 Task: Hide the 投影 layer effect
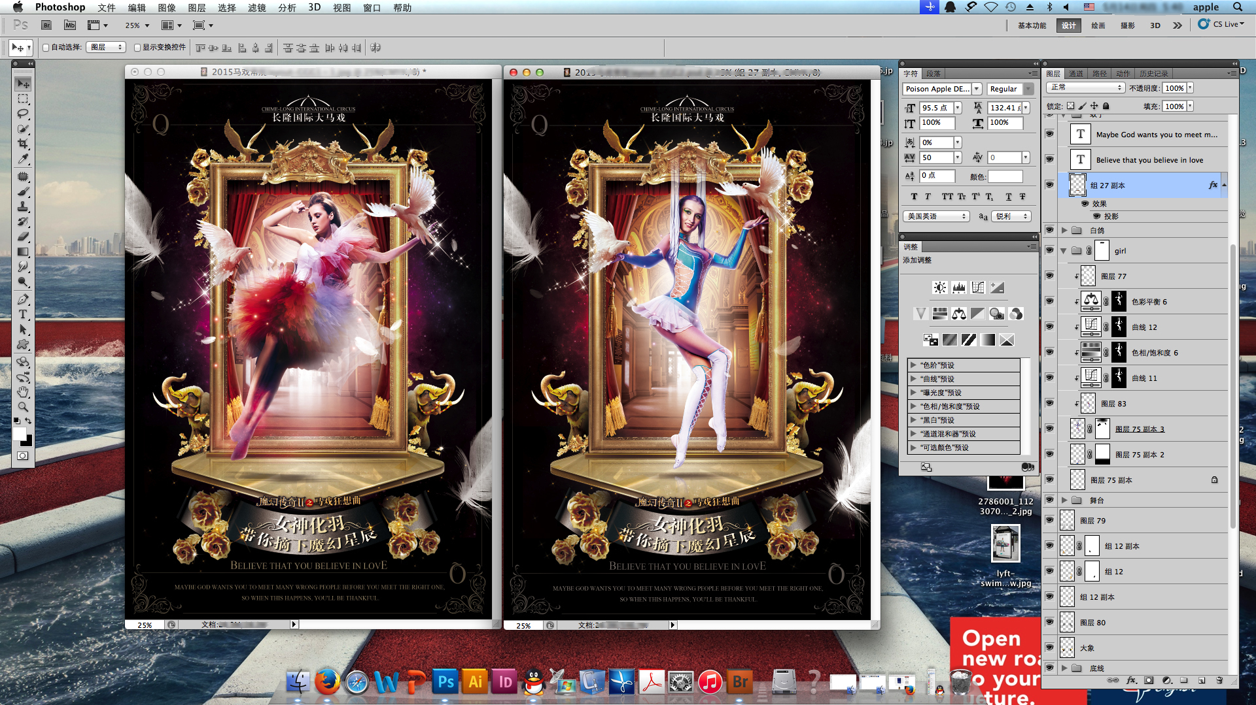click(x=1096, y=216)
